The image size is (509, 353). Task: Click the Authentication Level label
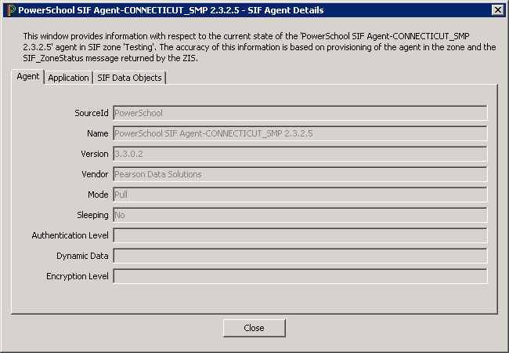coord(70,235)
